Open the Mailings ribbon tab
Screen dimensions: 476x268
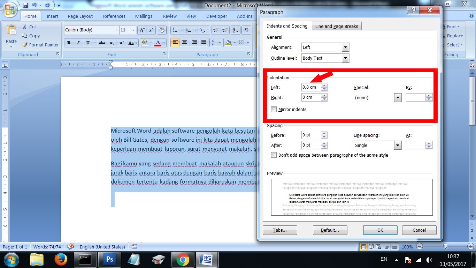coord(144,16)
